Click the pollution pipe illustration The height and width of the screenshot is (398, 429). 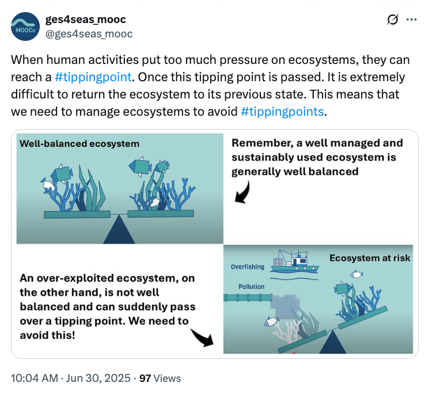tap(246, 300)
